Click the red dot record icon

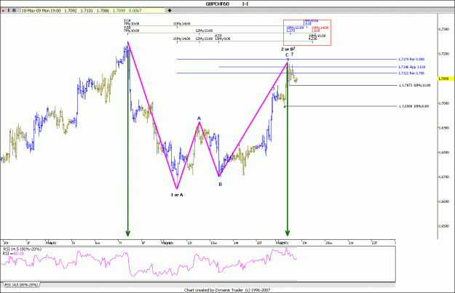pos(3,11)
